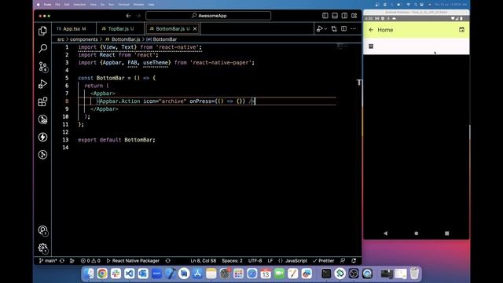Open the Source Control view
Screen dimensions: 503x283
[42, 66]
